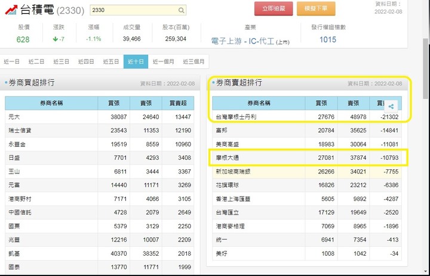Click 買賣超 header in buy ranking table
430x276 pixels.
coord(178,103)
